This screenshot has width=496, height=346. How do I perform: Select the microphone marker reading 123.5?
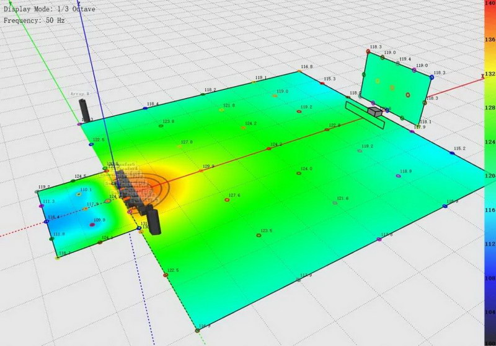(259, 235)
